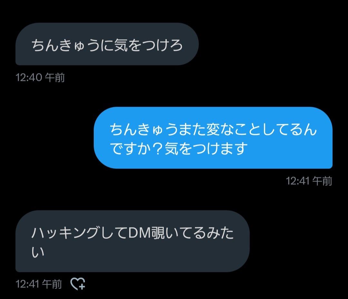This screenshot has width=348, height=299.
Task: Click the question mark in the blue message
Action: tap(159, 149)
